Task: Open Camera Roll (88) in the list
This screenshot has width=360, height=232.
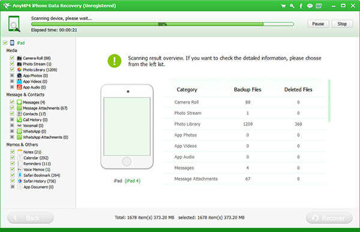Action: coord(37,58)
